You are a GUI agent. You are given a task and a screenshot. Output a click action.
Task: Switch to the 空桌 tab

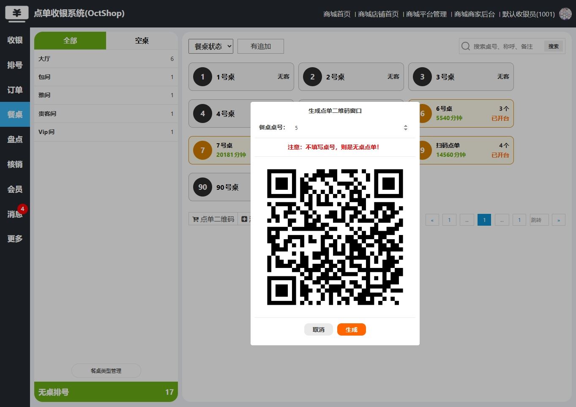pyautogui.click(x=142, y=41)
